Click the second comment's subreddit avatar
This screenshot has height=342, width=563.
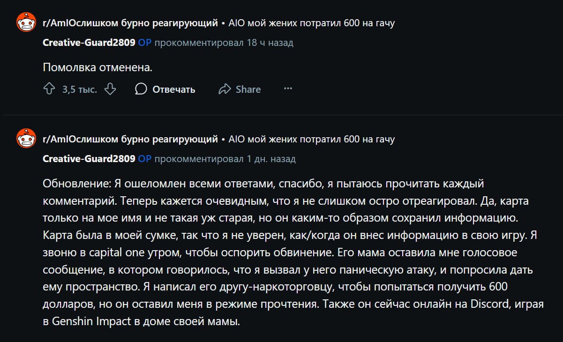(x=26, y=139)
